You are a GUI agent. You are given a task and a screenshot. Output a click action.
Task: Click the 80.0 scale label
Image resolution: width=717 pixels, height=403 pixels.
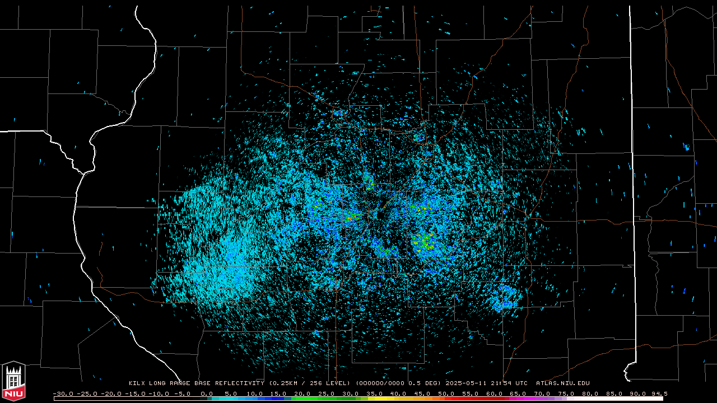click(x=590, y=393)
